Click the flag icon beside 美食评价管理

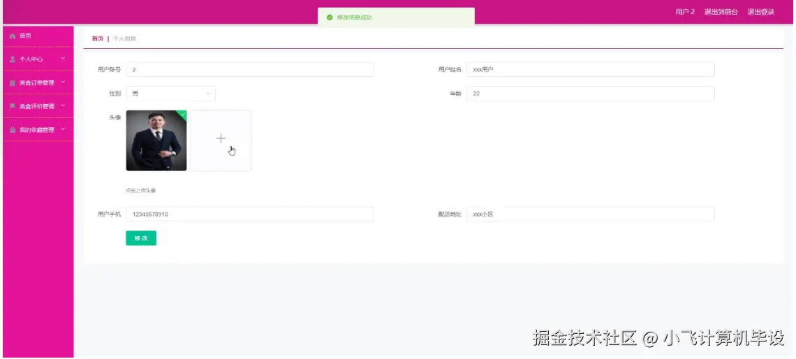point(13,106)
